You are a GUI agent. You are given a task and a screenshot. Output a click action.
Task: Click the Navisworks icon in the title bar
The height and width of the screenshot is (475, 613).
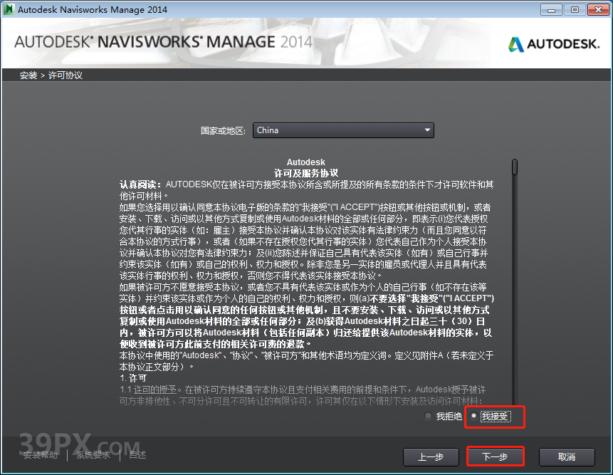[x=10, y=9]
